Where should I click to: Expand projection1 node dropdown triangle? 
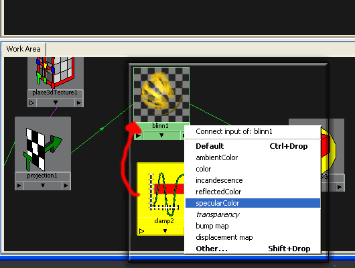43,186
